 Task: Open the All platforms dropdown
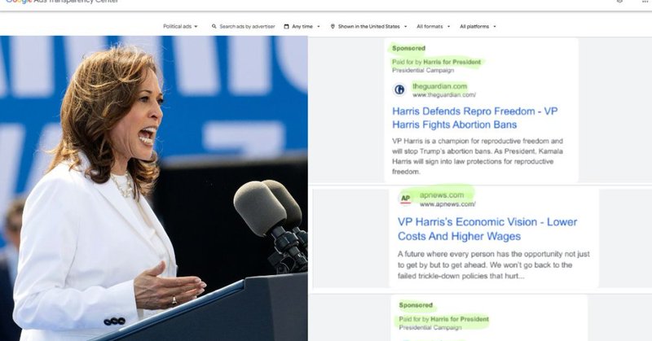pyautogui.click(x=478, y=26)
